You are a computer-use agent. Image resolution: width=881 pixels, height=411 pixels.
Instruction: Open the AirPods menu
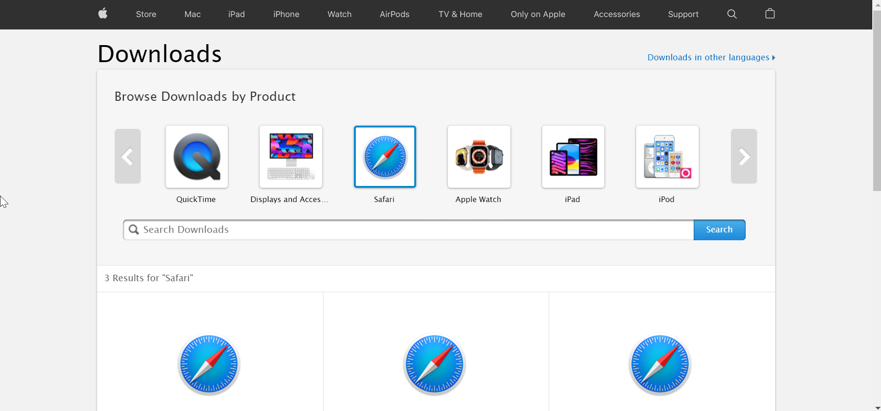(x=394, y=14)
